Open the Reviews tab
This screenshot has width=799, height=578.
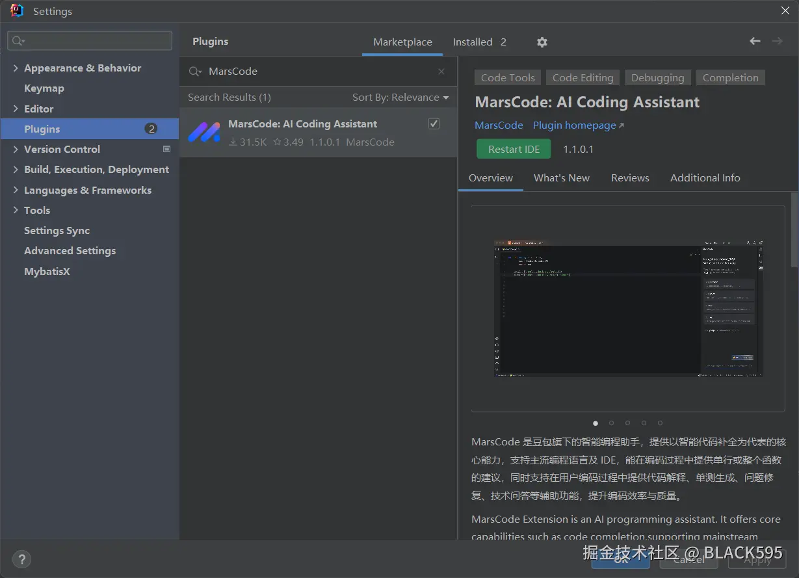click(630, 178)
